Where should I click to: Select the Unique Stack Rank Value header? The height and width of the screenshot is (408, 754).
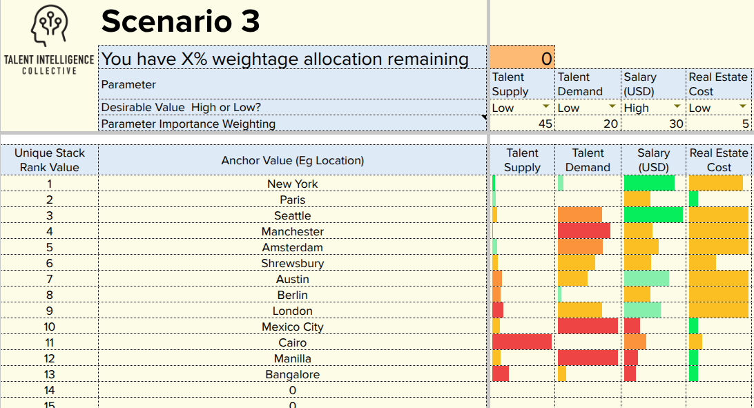point(50,160)
